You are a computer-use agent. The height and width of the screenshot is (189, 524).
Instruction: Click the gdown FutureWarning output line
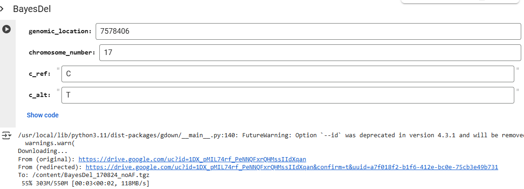pos(271,135)
